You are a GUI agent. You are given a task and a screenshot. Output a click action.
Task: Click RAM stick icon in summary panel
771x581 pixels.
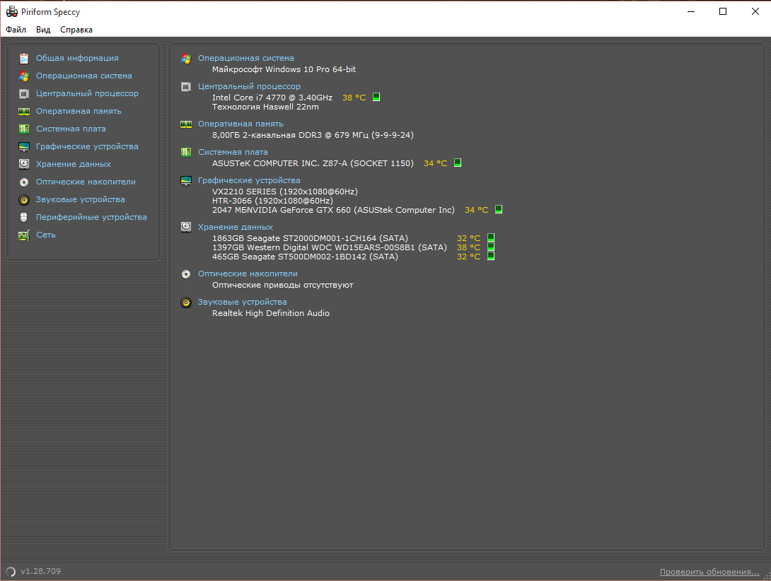tap(186, 124)
